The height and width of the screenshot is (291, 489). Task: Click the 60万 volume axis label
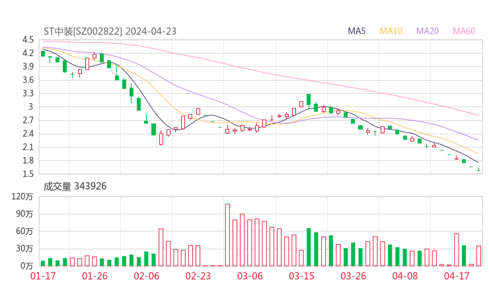[x=24, y=231]
